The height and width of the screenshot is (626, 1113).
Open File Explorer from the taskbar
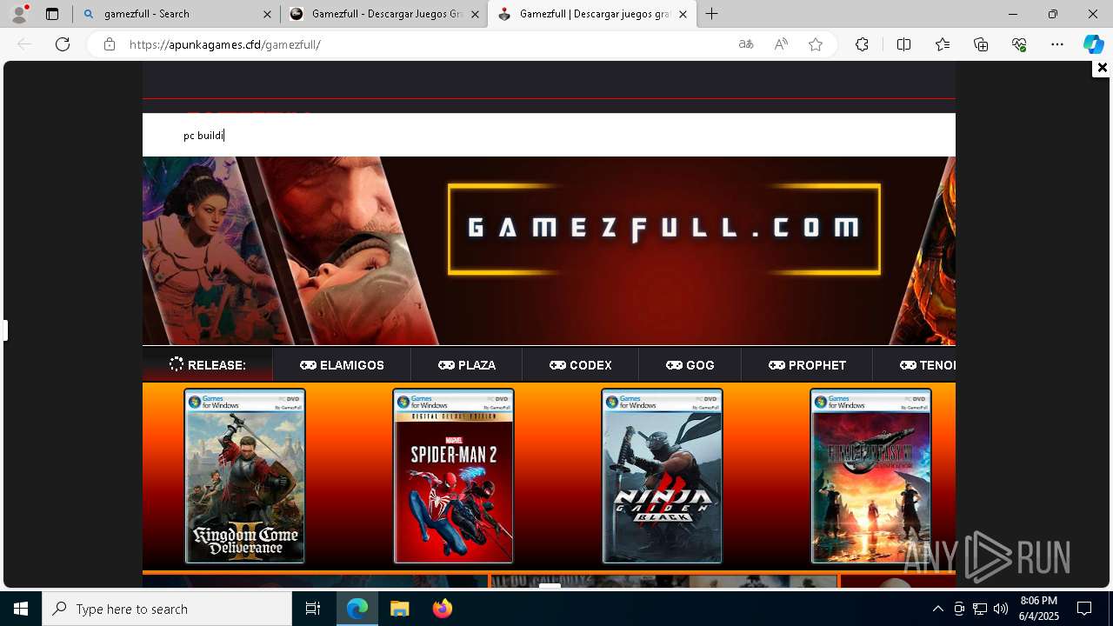coord(400,609)
